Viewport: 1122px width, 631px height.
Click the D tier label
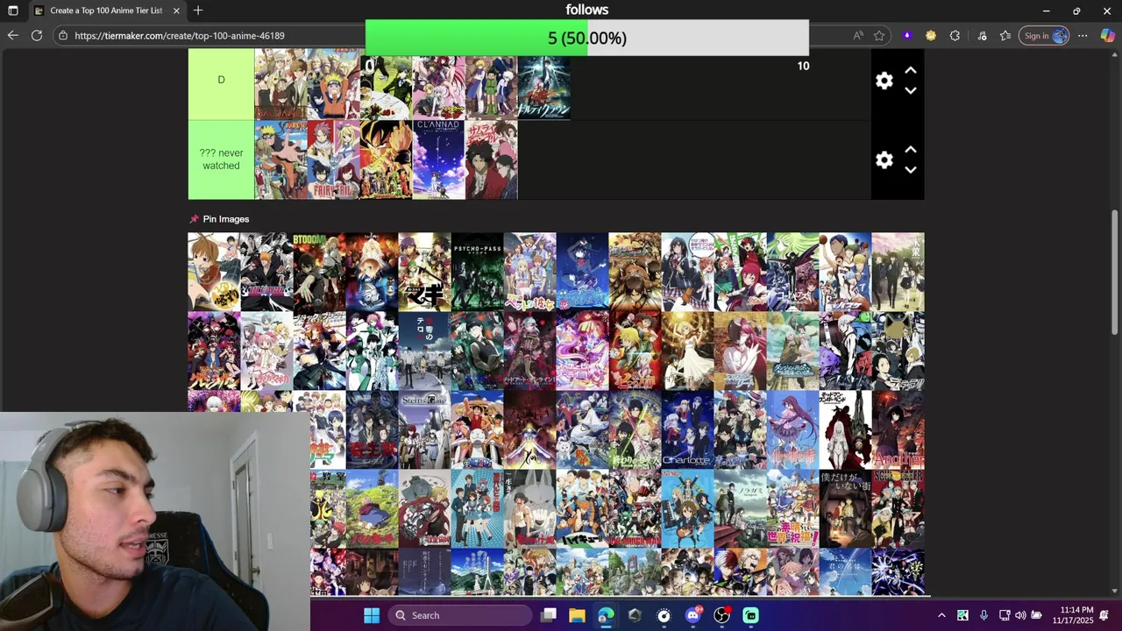(221, 80)
